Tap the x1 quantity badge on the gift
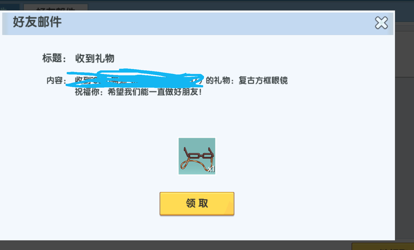 (x=211, y=169)
